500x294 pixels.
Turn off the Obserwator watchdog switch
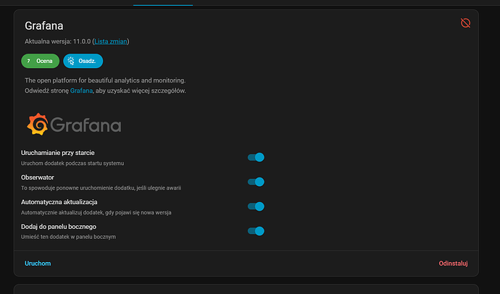(256, 182)
